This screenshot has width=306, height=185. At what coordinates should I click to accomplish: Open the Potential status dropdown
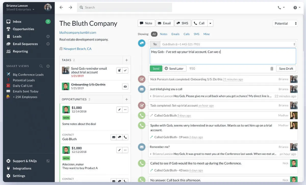(285, 24)
